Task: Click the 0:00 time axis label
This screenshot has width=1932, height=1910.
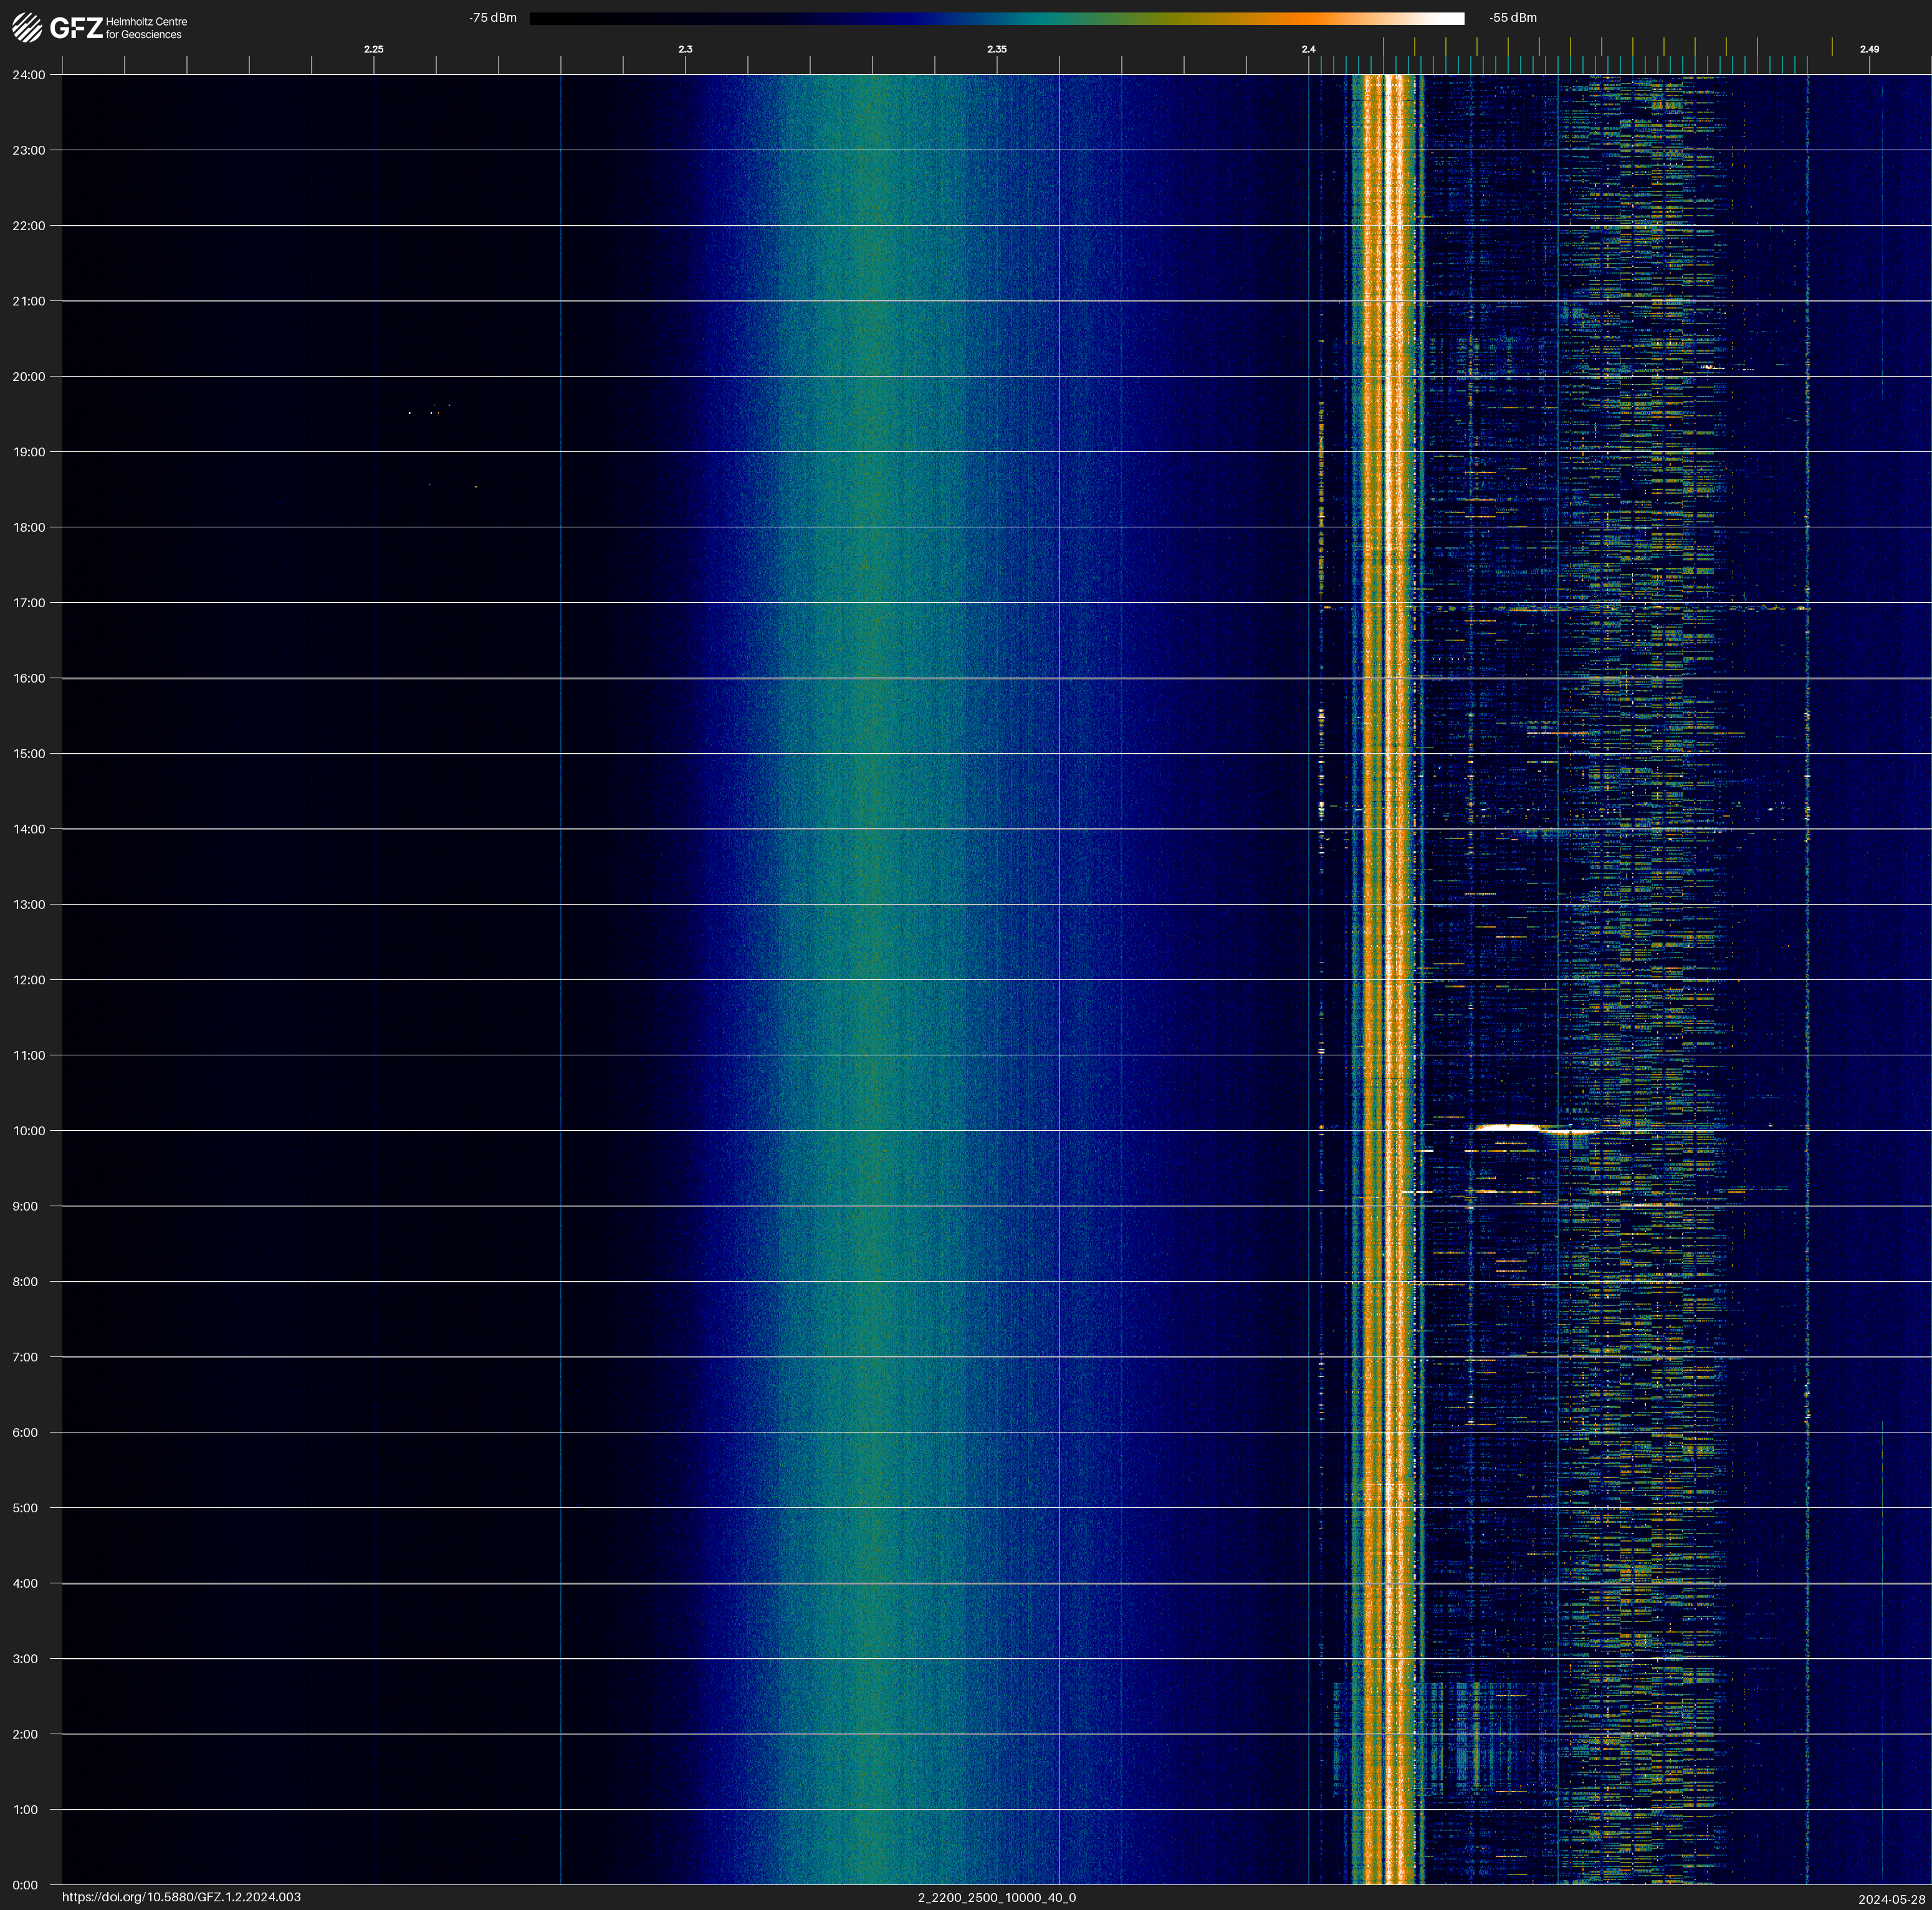Action: coord(25,1885)
